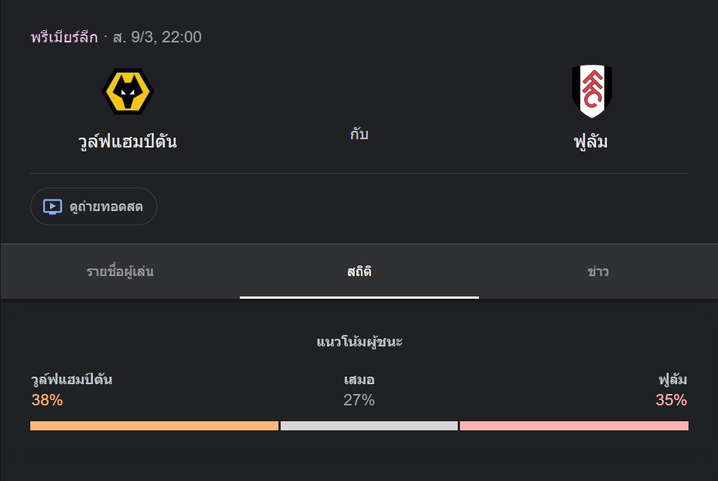Viewport: 718px width, 481px height.
Task: Switch to the รายชื่อผู้เล่น lineup tab
Action: (x=120, y=272)
